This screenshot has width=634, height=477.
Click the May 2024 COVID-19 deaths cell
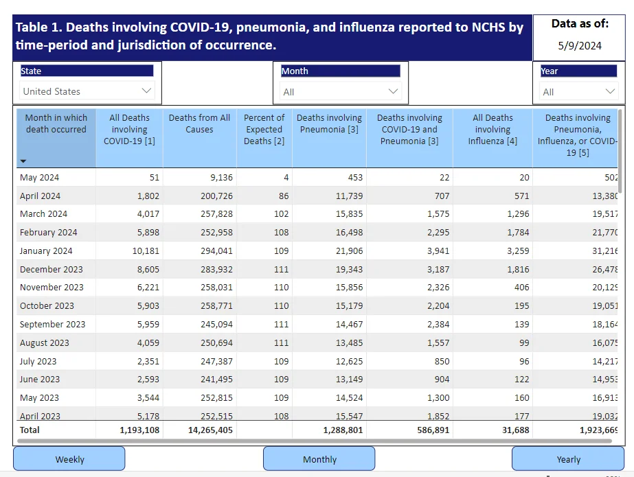(x=129, y=177)
